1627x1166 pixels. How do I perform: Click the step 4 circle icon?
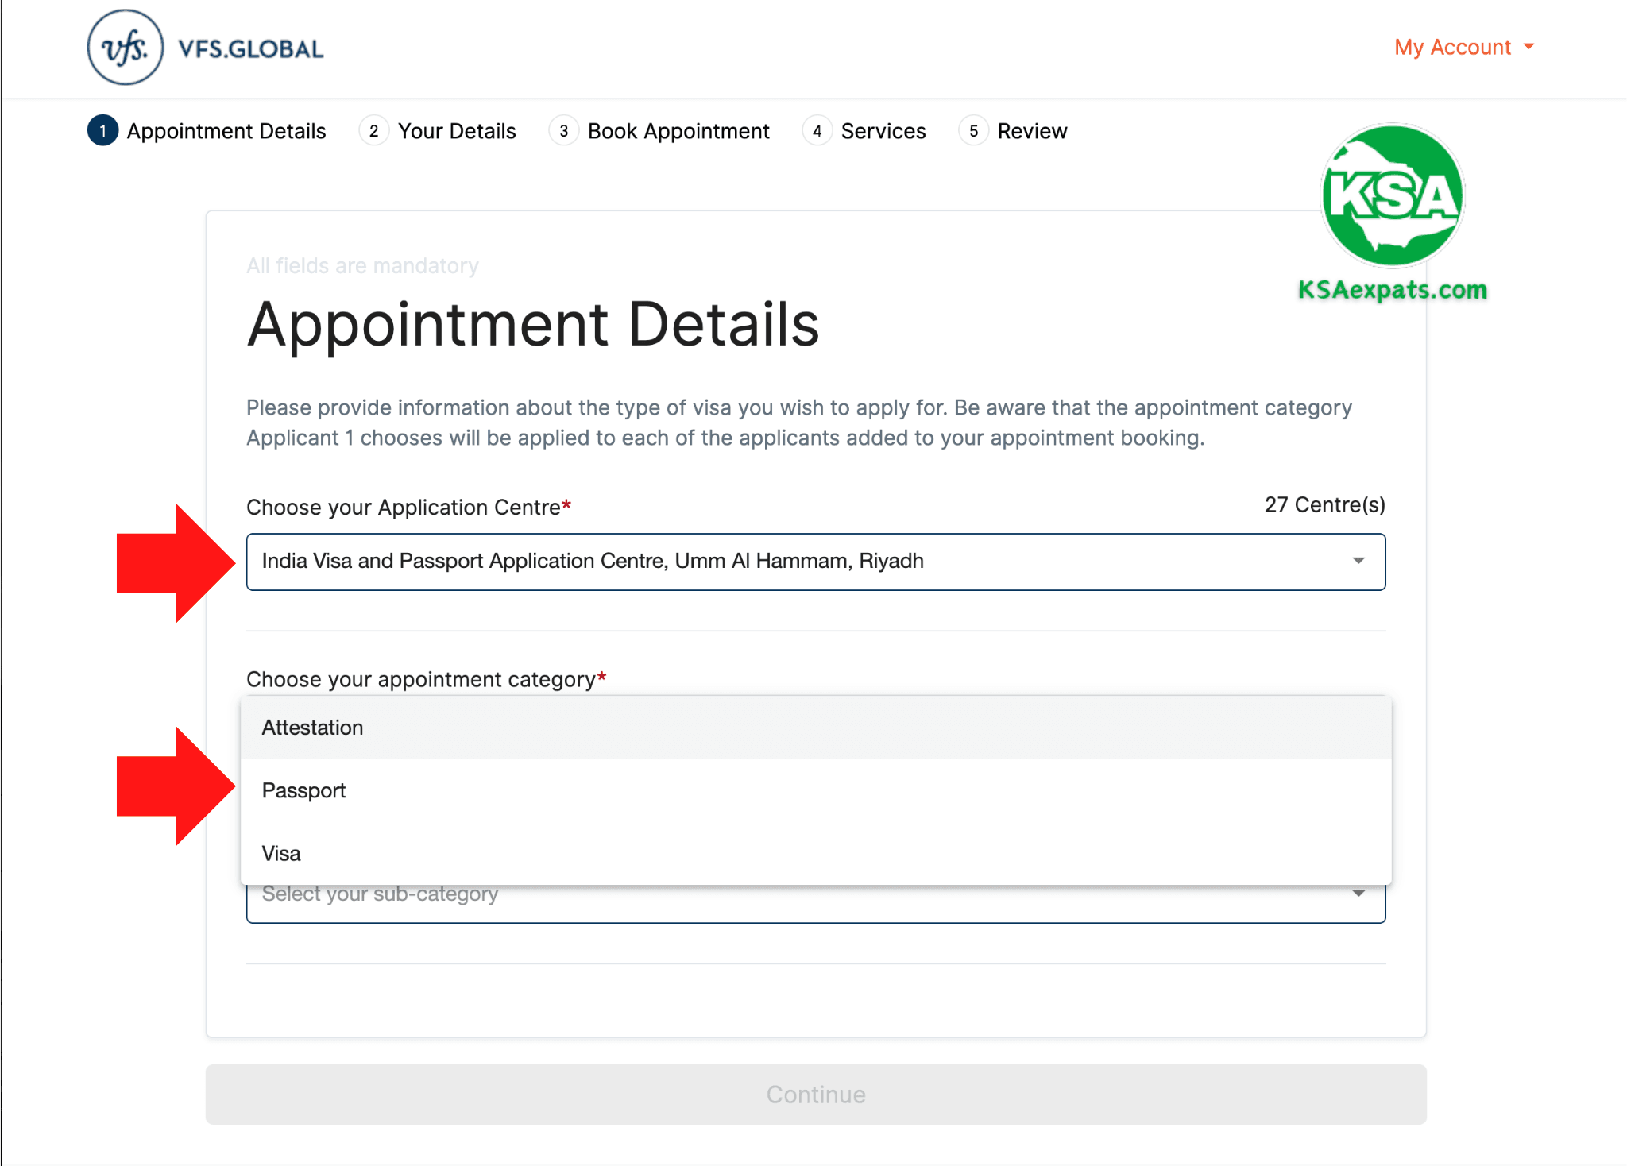[817, 131]
